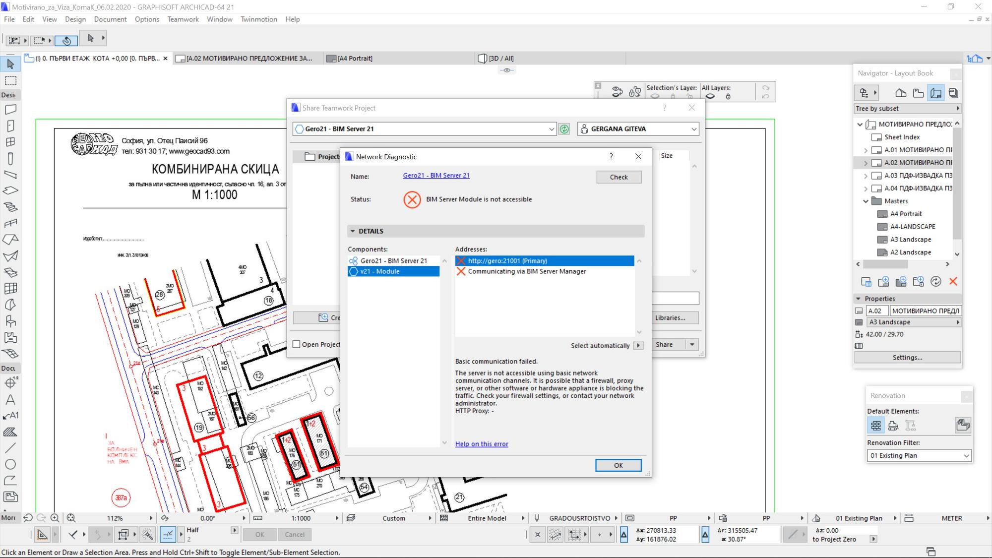Screen dimensions: 992x558
Task: Open the Document menu
Action: point(110,19)
